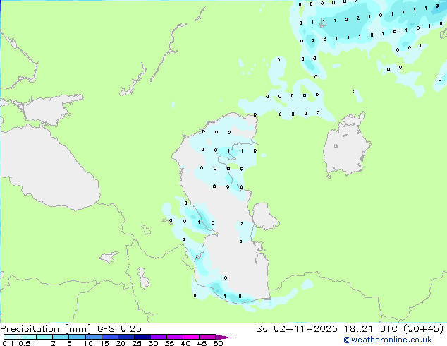The height and width of the screenshot is (346, 447).
Task: Click the 'Su 02-11-2025' date text
Action: [297, 329]
